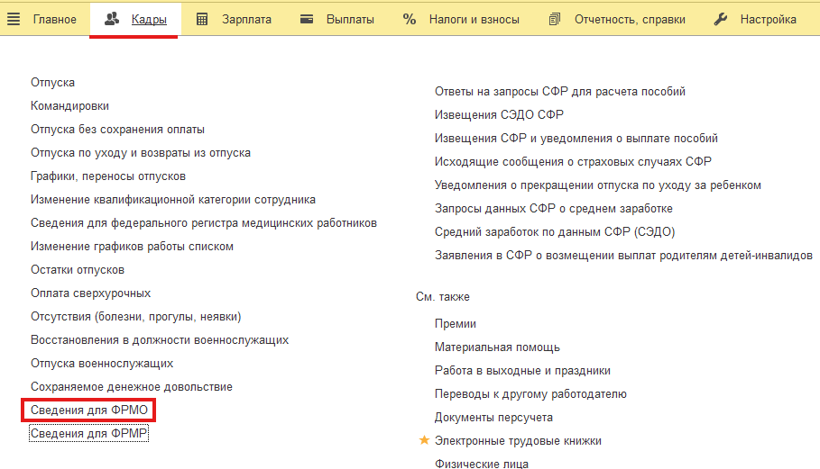Open Заявления в СФР о возмещении выплат

623,256
